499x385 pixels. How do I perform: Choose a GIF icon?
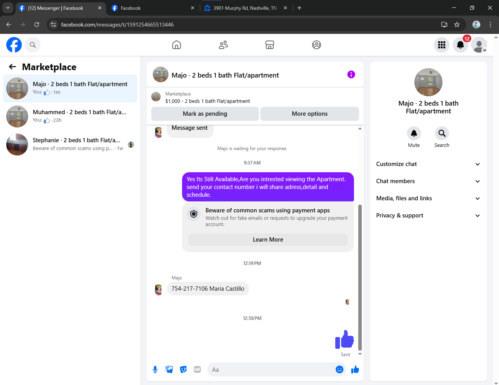[x=197, y=369]
